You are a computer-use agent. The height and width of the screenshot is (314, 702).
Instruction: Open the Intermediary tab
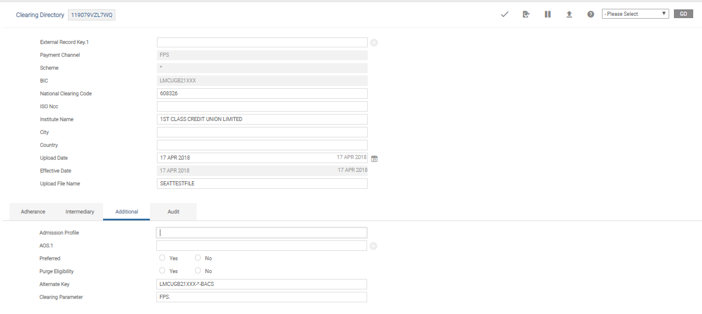[x=80, y=212]
